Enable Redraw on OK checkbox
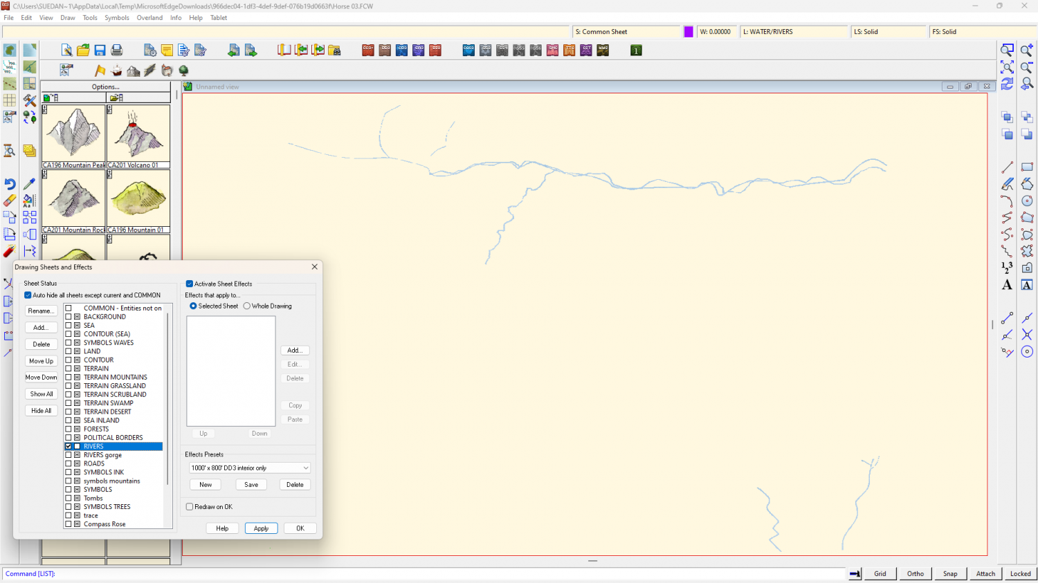The height and width of the screenshot is (583, 1038). 190,507
